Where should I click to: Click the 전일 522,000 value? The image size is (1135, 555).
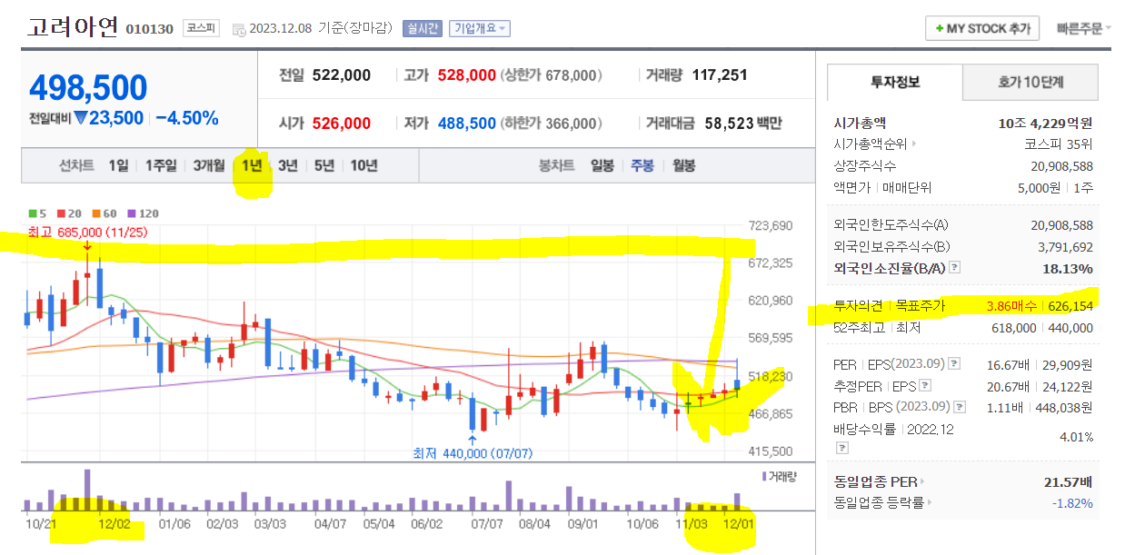(x=342, y=75)
